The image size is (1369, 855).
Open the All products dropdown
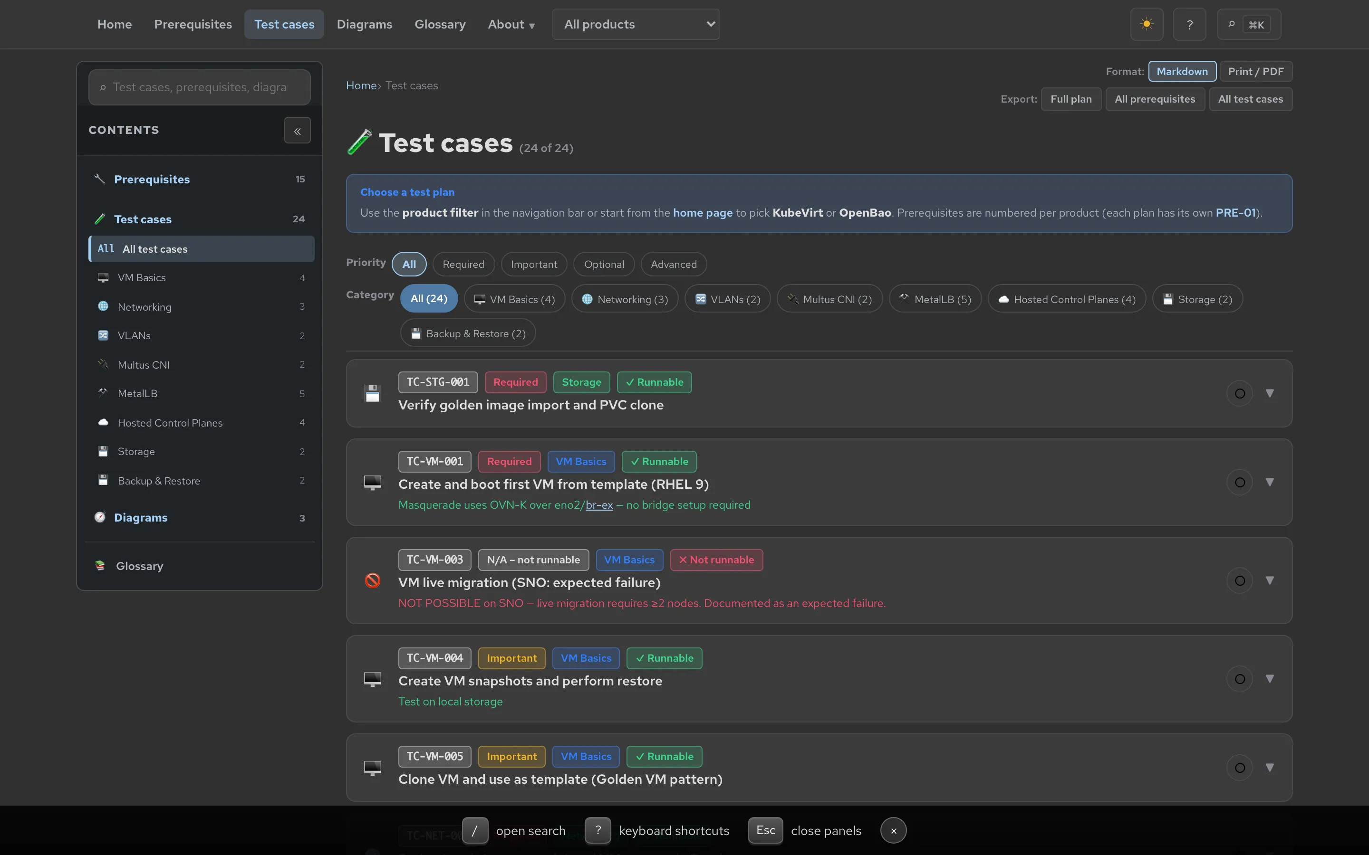coord(635,24)
